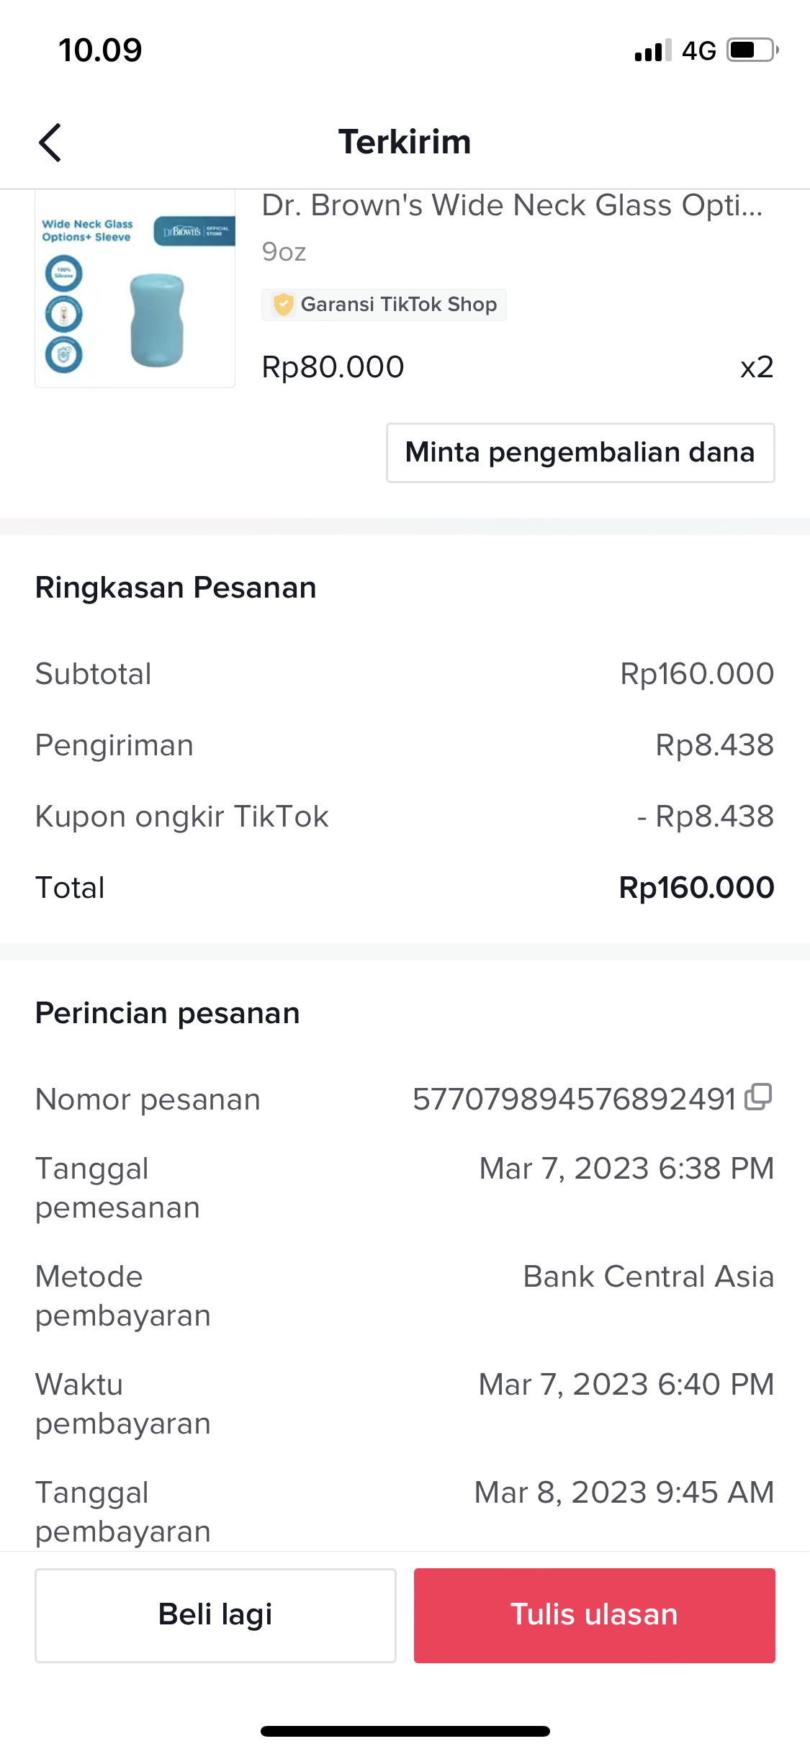Tap the 10.09 clock in status bar
The image size is (810, 1754).
[100, 50]
